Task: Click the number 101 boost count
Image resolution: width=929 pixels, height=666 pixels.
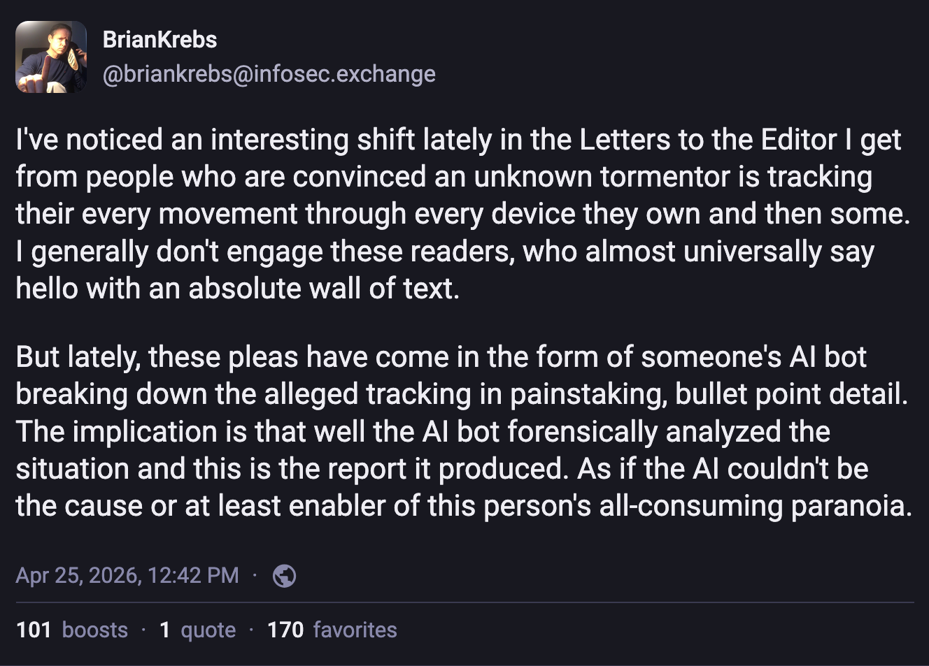Action: click(x=34, y=630)
